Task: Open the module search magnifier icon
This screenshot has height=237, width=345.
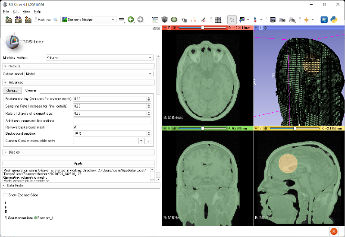Action: (x=55, y=19)
